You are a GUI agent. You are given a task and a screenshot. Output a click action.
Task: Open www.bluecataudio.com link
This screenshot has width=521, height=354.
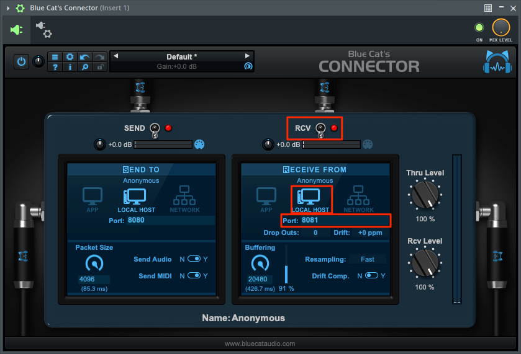260,343
